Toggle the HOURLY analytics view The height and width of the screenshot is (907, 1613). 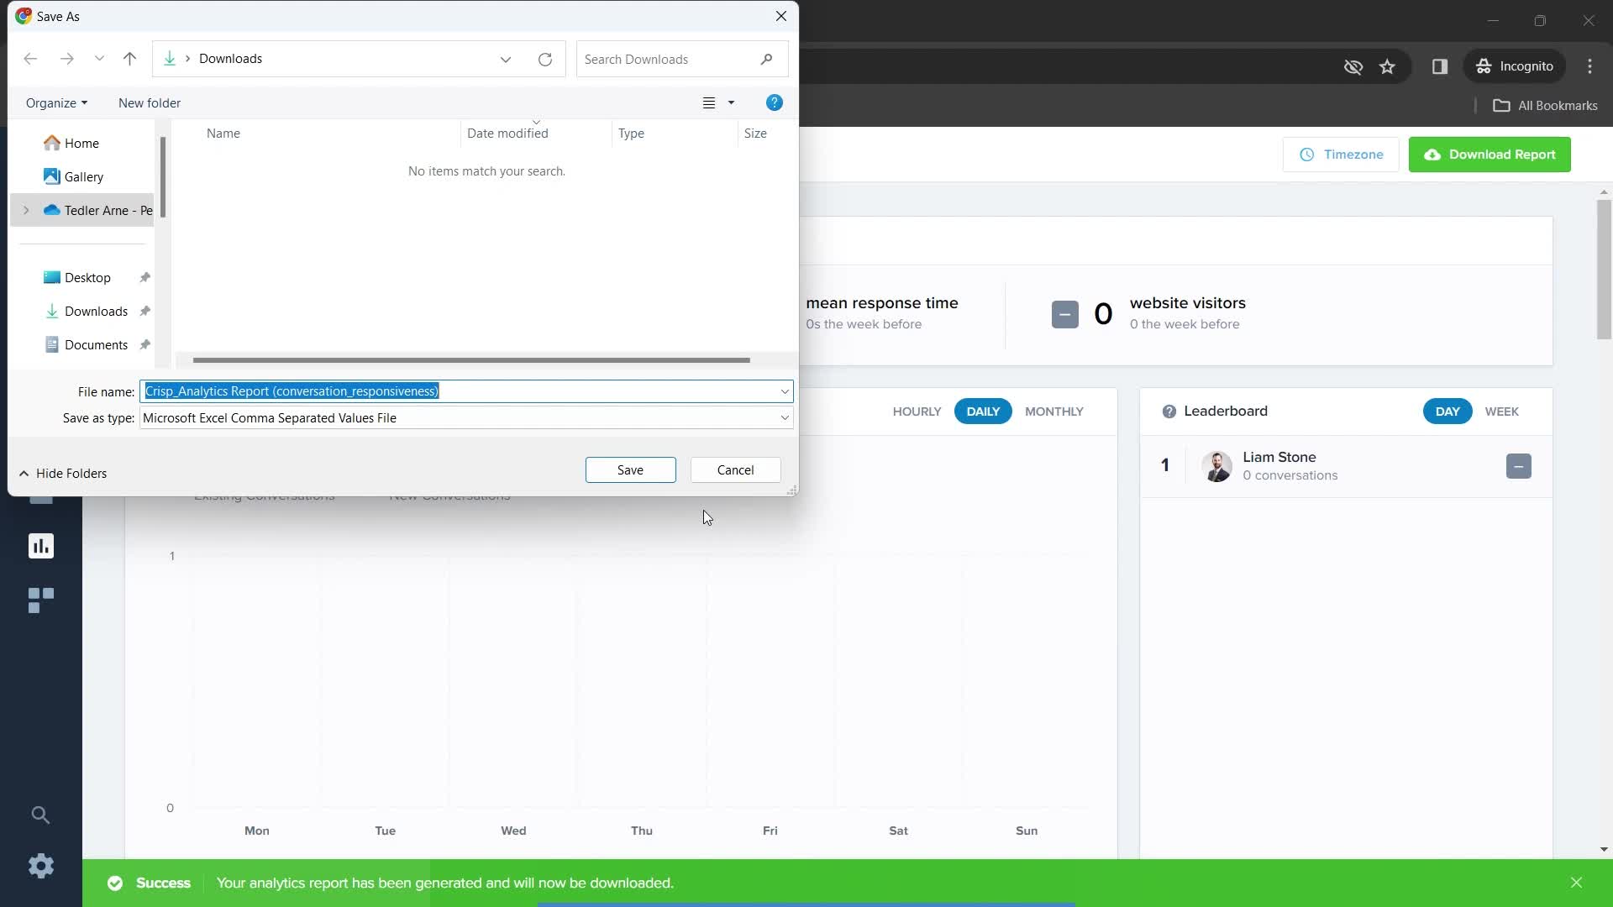point(917,411)
